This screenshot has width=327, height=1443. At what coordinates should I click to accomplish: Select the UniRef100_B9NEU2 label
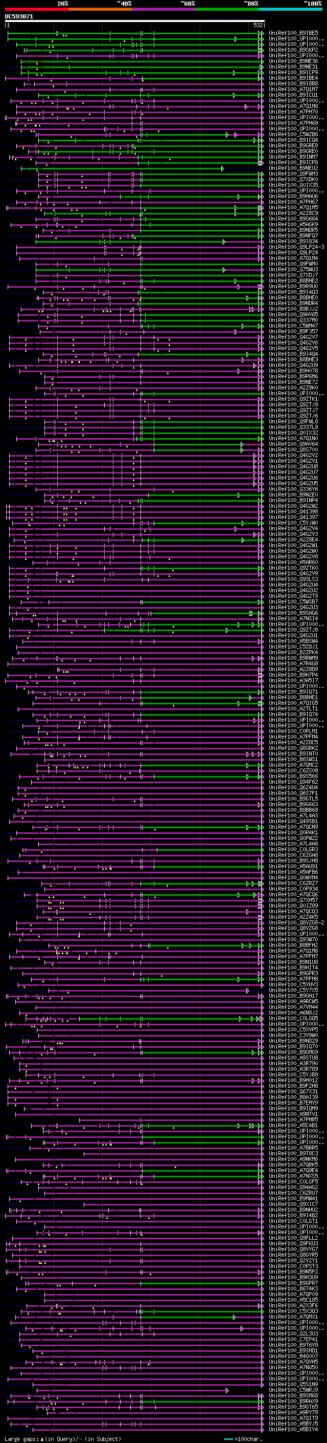tap(293, 168)
